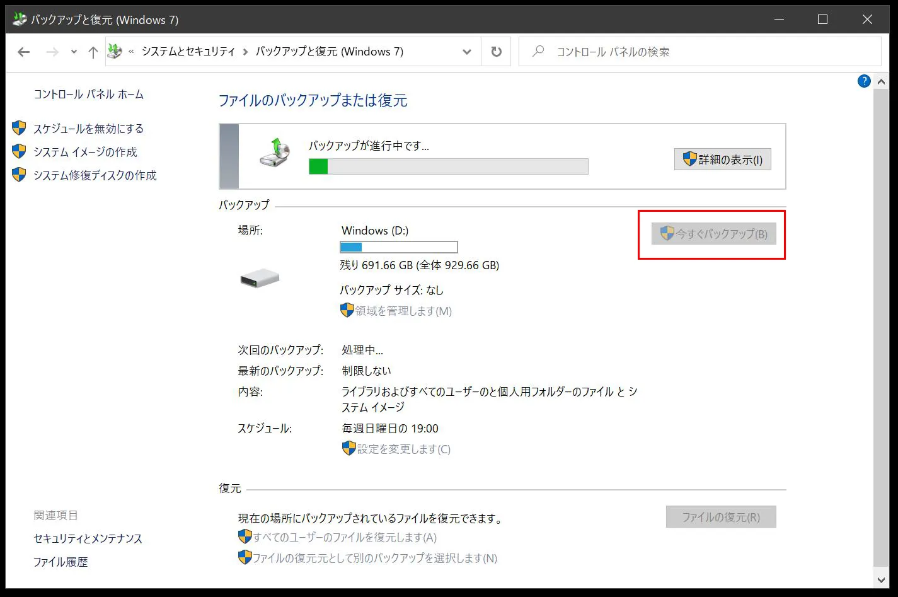Open コントロール パネル ホーム link
Screen dimensions: 898x597
point(89,94)
